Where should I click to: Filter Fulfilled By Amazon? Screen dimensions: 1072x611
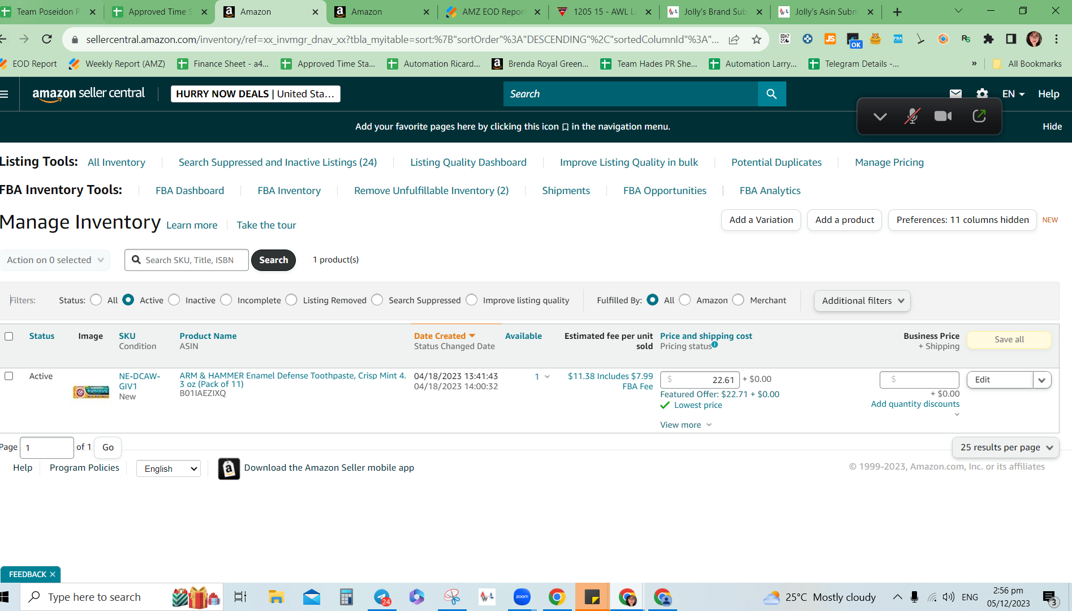click(x=685, y=300)
